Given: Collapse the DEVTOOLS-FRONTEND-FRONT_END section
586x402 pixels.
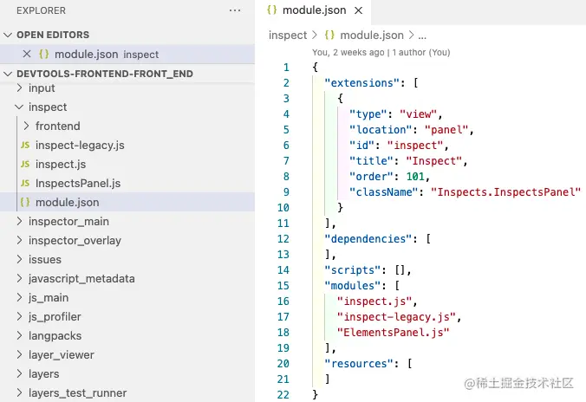Looking at the screenshot, I should click(x=8, y=74).
